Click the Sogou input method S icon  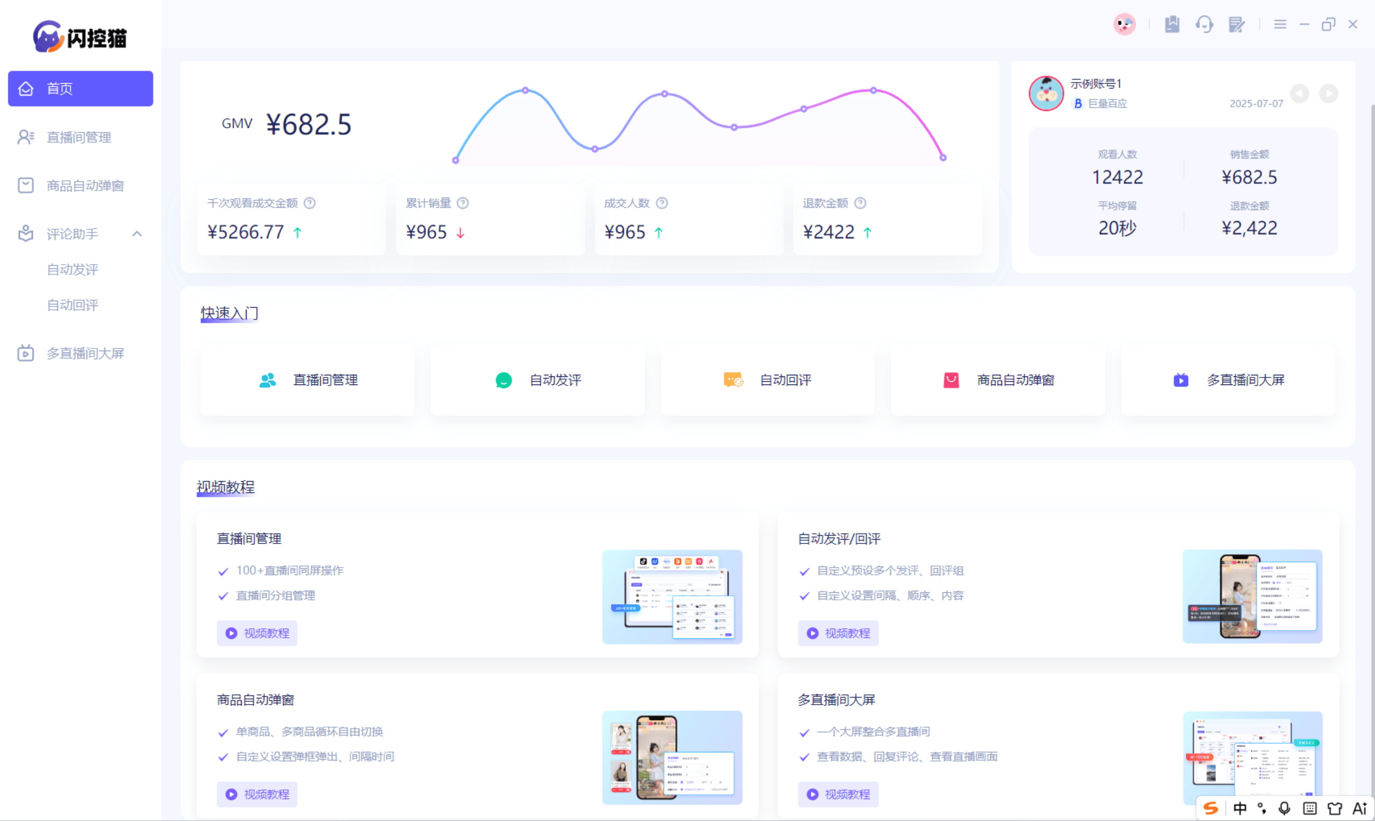(1210, 808)
